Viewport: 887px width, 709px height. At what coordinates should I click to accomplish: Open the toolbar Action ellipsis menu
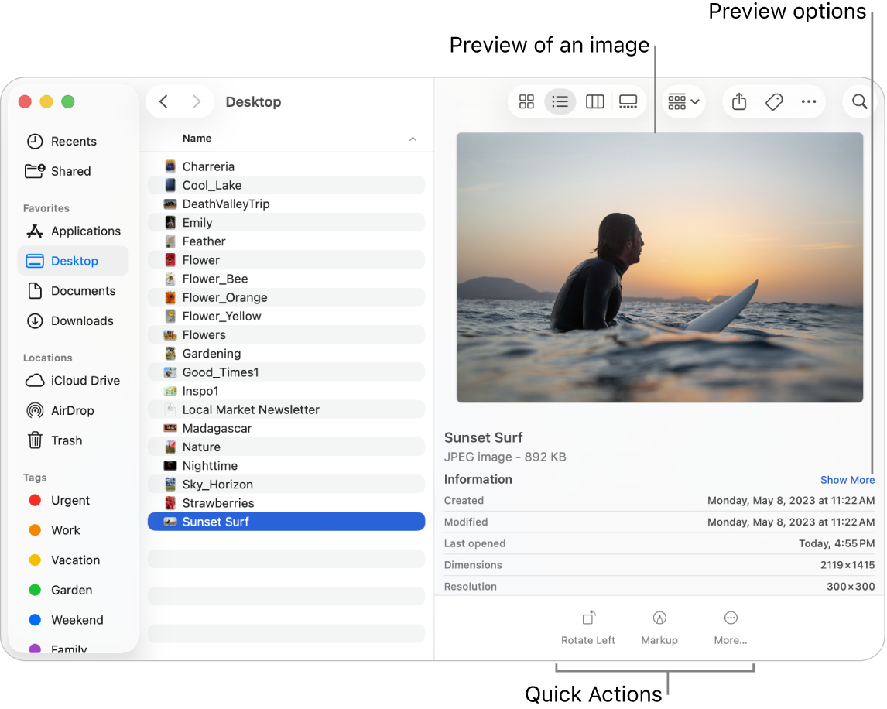808,102
